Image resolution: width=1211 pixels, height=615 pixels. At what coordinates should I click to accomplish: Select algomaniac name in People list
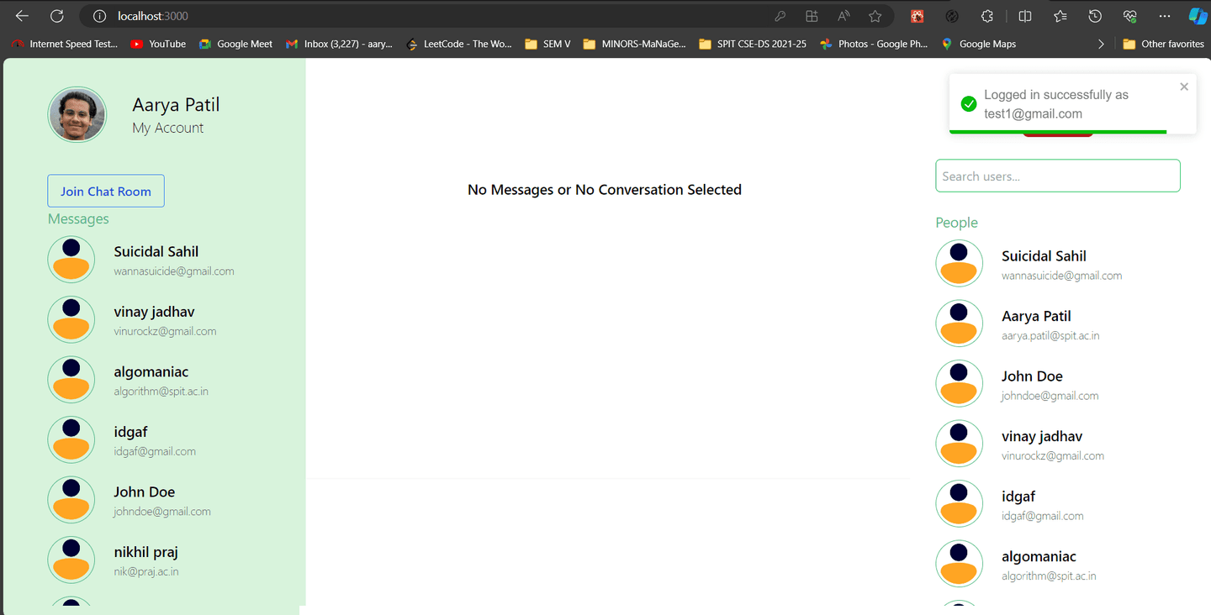tap(1039, 556)
